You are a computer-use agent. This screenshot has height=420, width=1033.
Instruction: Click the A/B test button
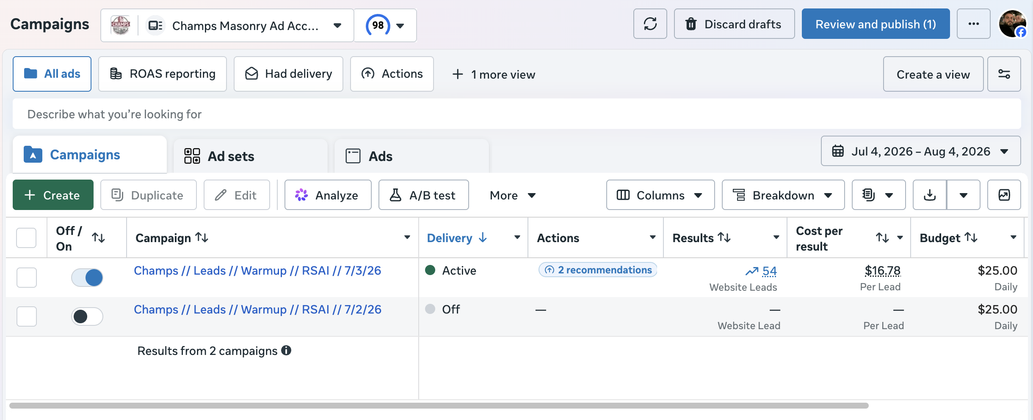click(x=423, y=195)
